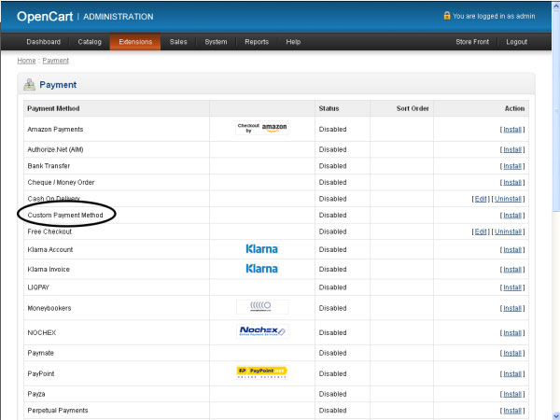
Task: Install the Custom Payment Method extension
Action: click(x=511, y=216)
